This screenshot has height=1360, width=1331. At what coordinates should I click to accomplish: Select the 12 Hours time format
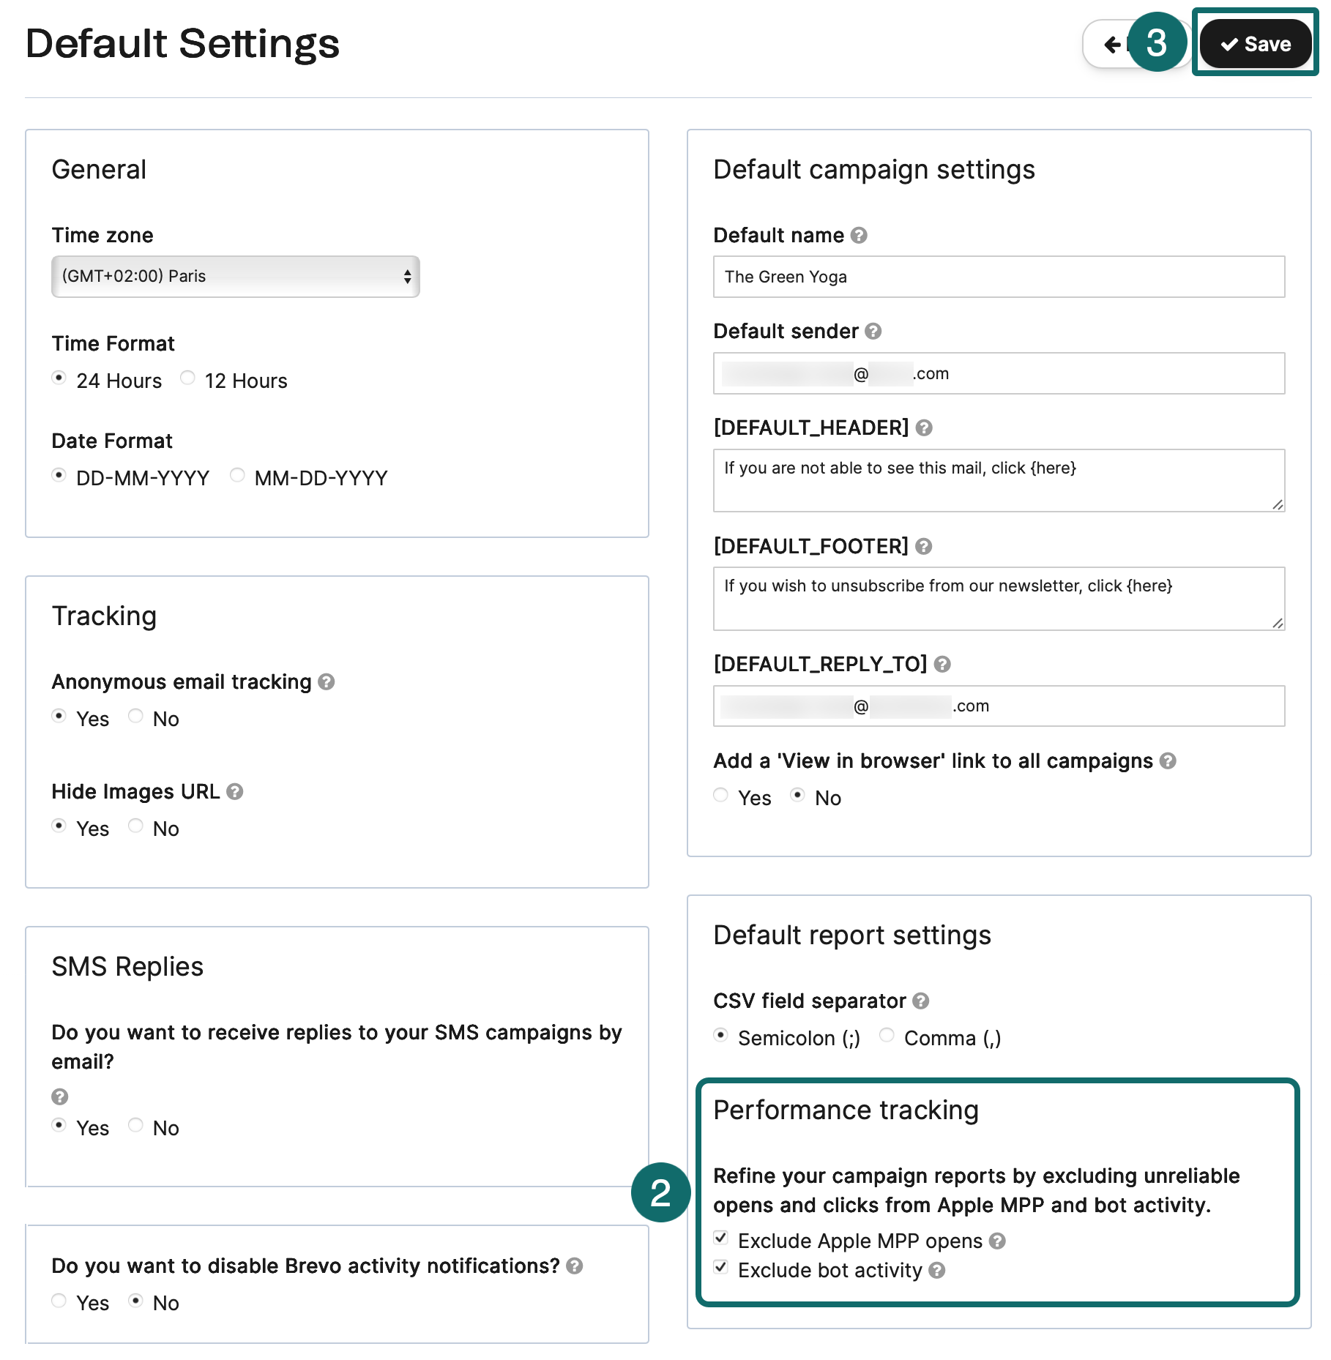188,378
